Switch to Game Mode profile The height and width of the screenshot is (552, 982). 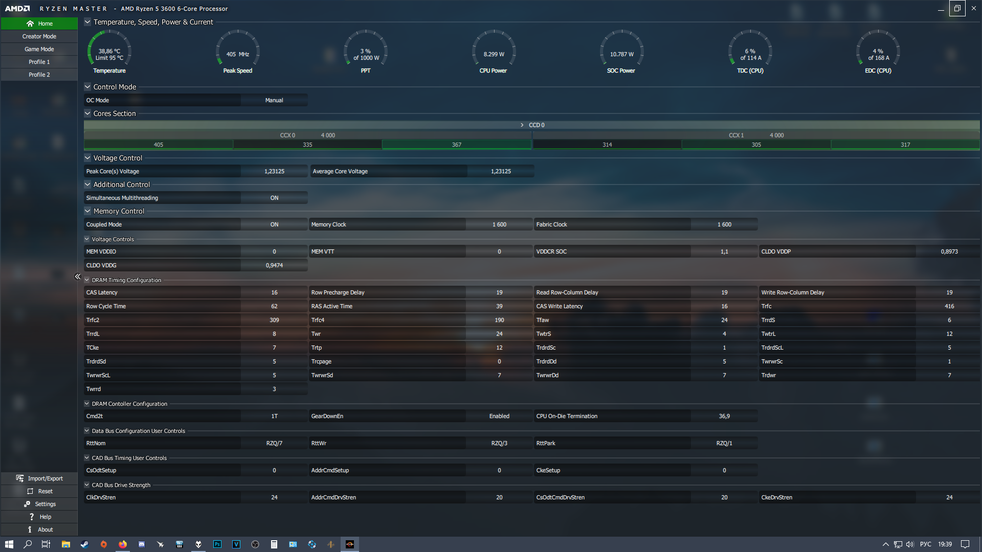(39, 49)
